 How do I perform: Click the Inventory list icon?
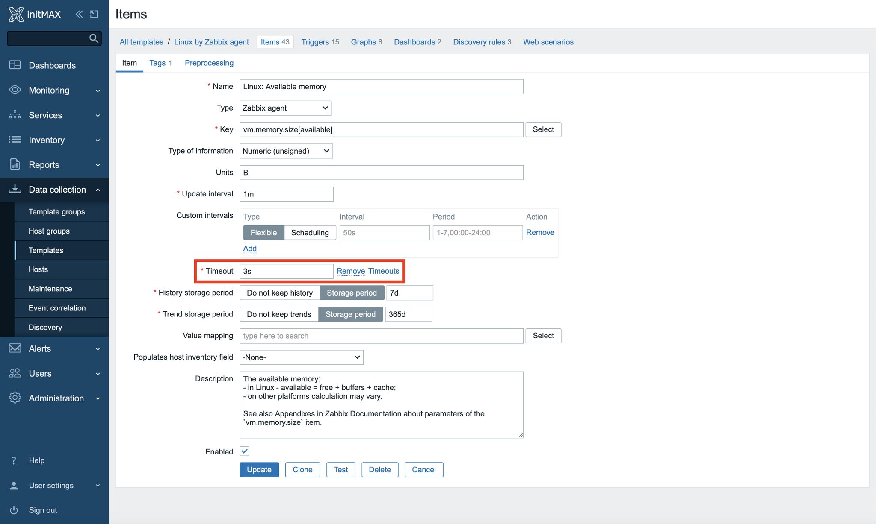click(x=15, y=139)
